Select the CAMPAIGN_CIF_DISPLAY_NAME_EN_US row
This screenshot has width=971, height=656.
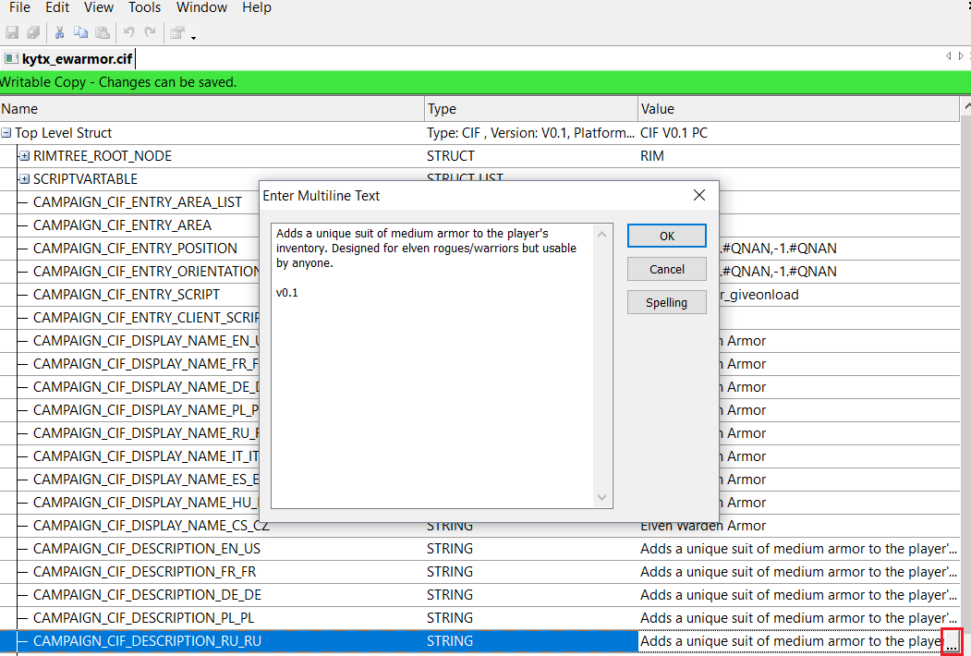(x=146, y=341)
